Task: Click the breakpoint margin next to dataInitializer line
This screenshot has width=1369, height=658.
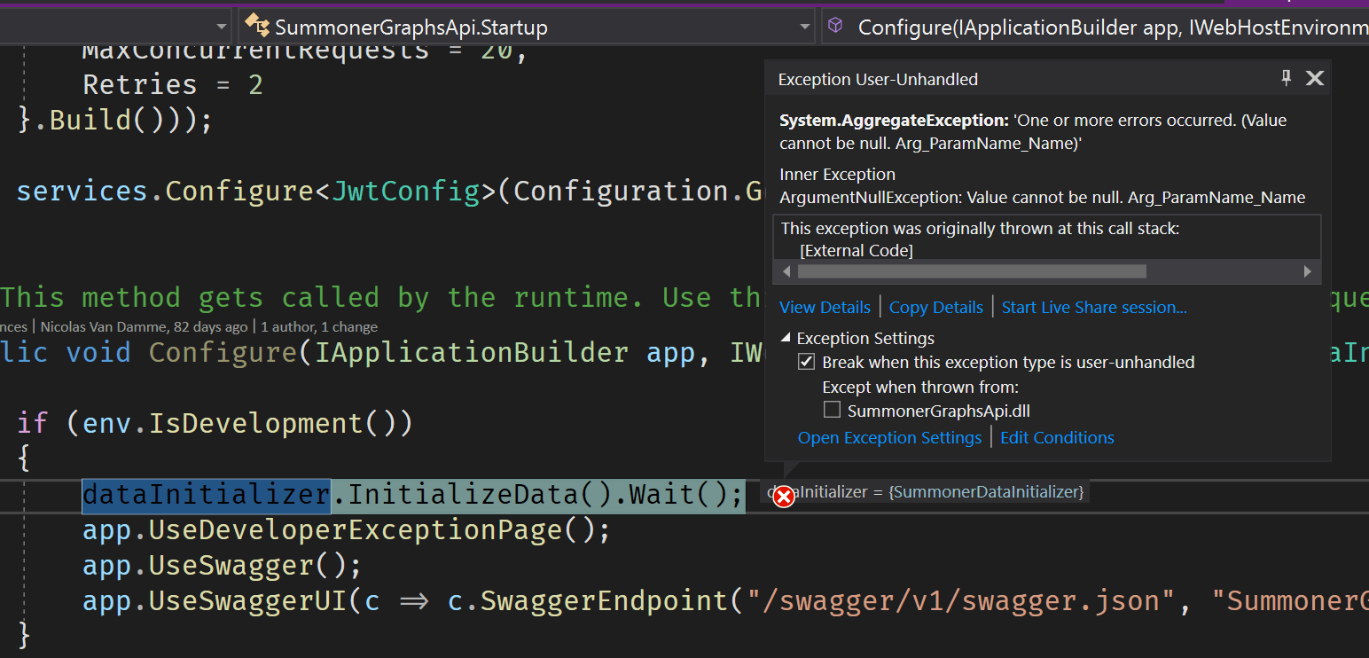Action: point(7,495)
